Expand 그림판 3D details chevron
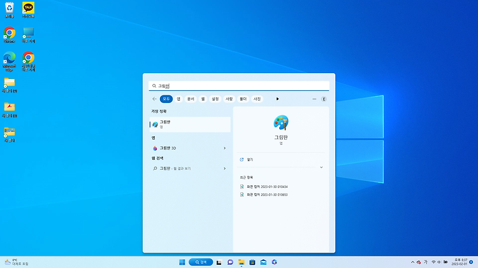Viewport: 478px width, 268px height. [x=225, y=148]
